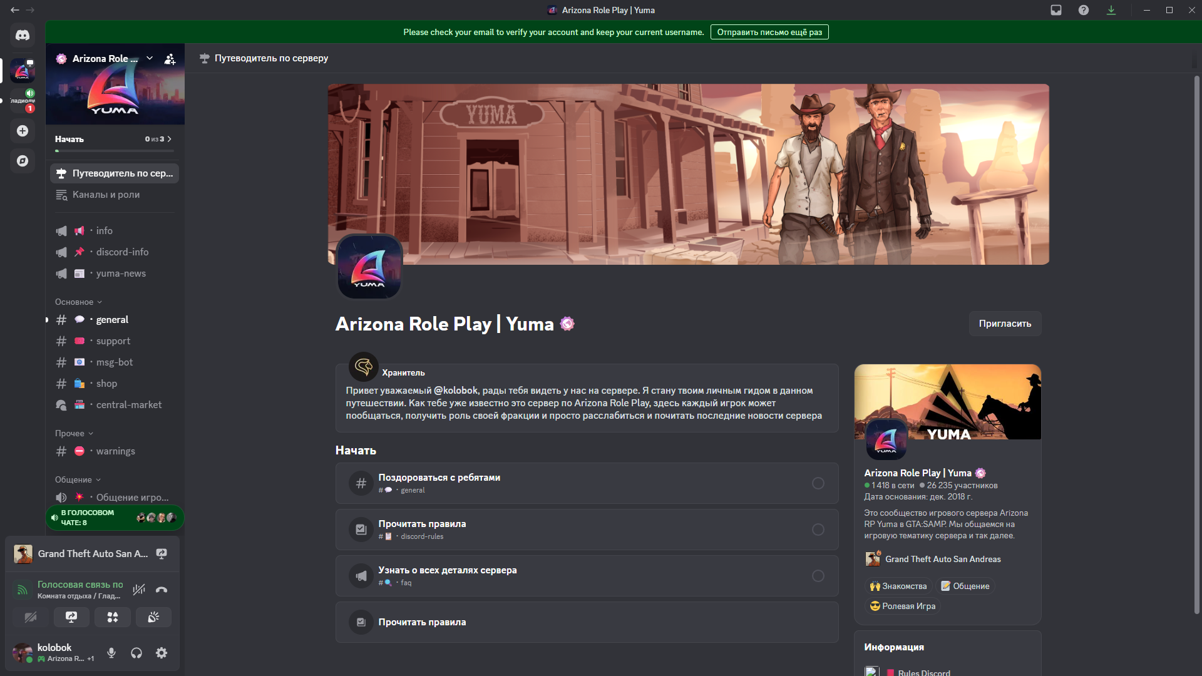Click the download update icon
Viewport: 1202px width, 676px height.
(x=1111, y=10)
